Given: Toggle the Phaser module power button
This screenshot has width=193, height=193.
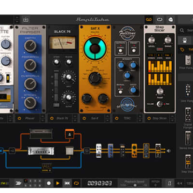Looking at the screenshot, I should point(19,118).
